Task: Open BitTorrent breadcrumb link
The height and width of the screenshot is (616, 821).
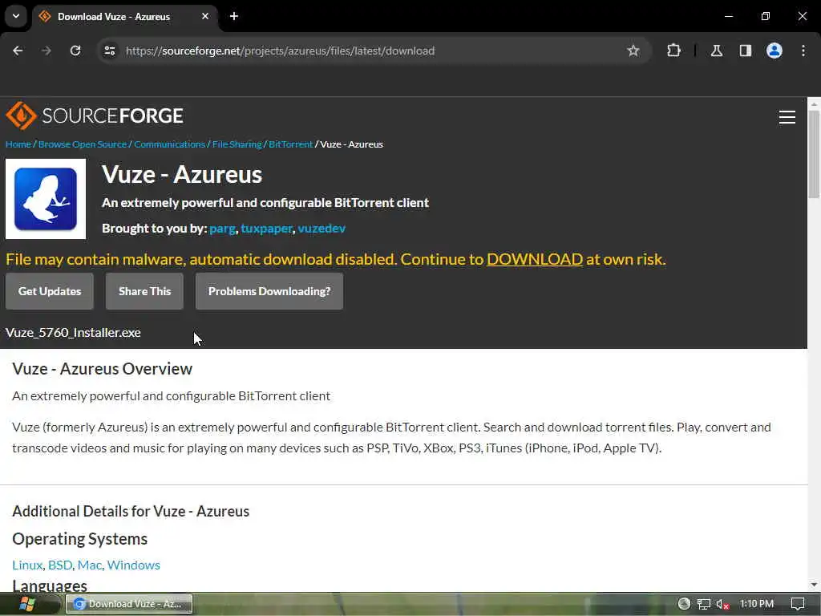Action: [290, 144]
